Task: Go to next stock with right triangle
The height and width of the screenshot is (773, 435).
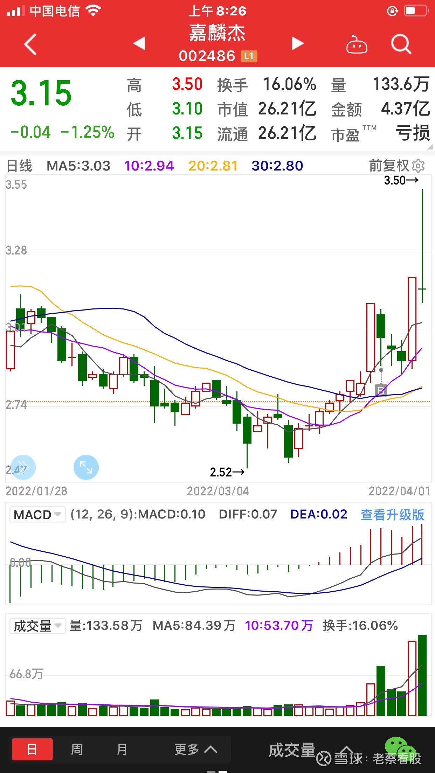Action: point(298,43)
